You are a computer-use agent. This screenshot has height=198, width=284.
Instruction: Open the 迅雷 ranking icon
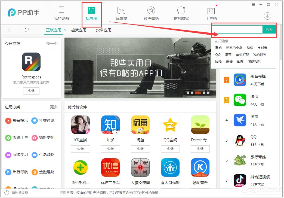tap(240, 120)
